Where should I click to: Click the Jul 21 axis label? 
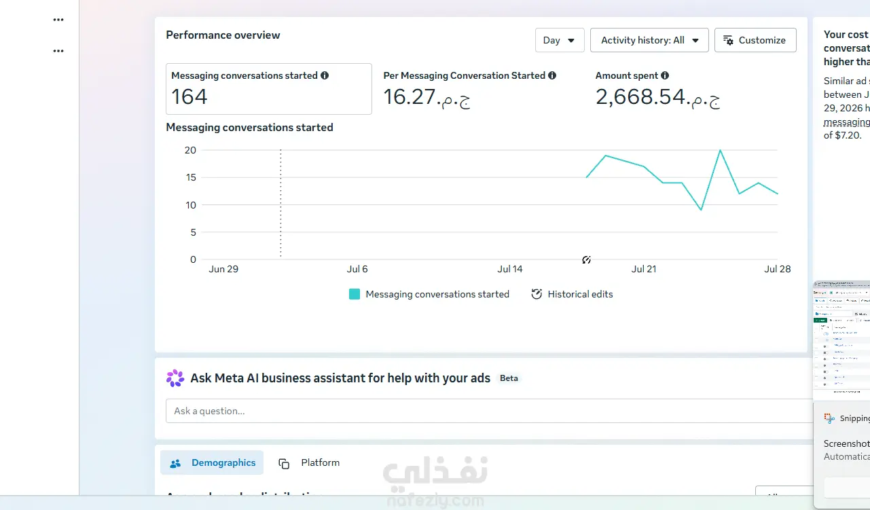point(644,269)
